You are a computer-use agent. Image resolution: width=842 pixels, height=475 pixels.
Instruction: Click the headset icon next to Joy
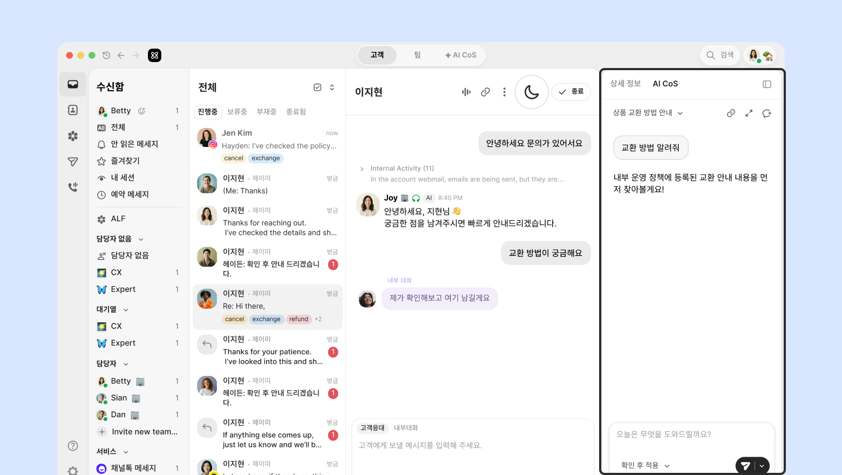[416, 198]
